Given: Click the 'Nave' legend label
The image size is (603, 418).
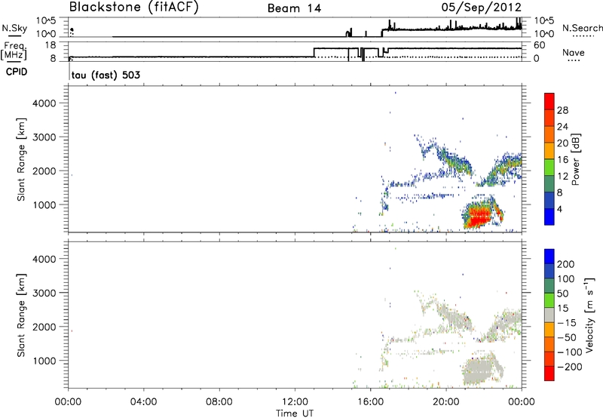Looking at the screenshot, I should click(x=574, y=52).
